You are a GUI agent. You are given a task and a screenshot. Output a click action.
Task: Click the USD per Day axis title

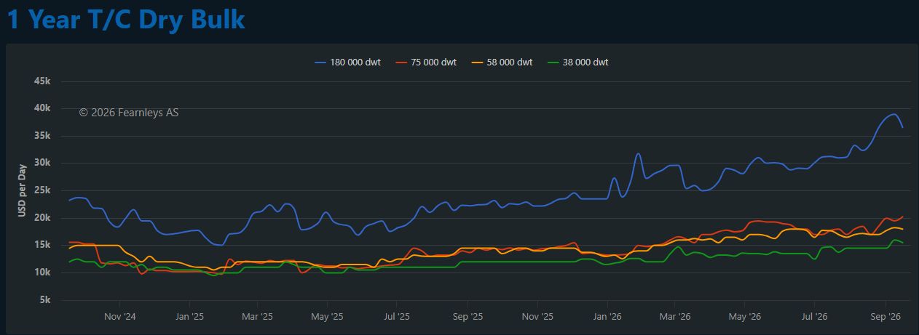[x=22, y=190]
